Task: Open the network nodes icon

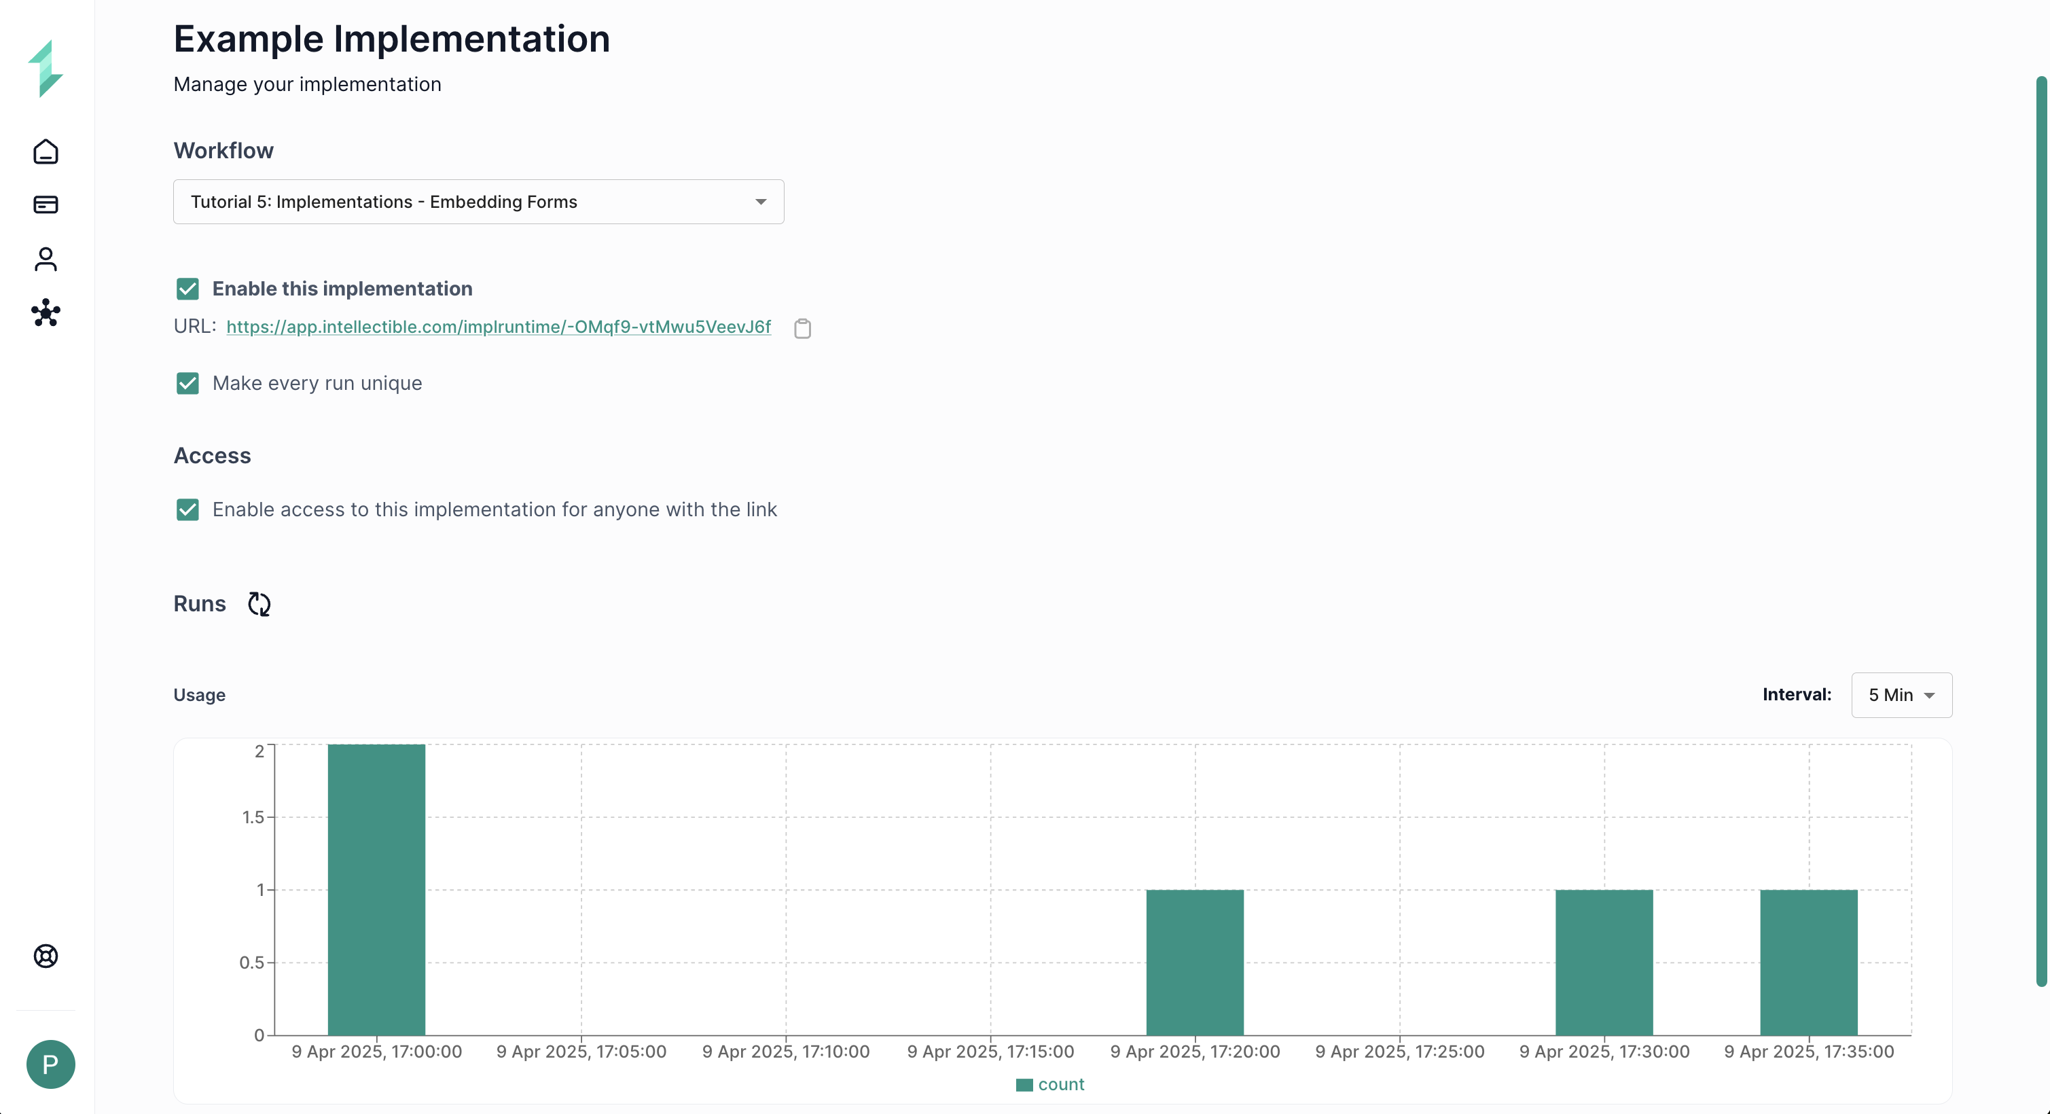Action: [x=46, y=312]
